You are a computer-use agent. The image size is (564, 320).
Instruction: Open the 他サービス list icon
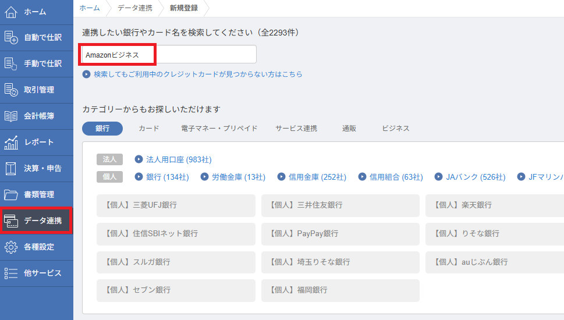(12, 273)
